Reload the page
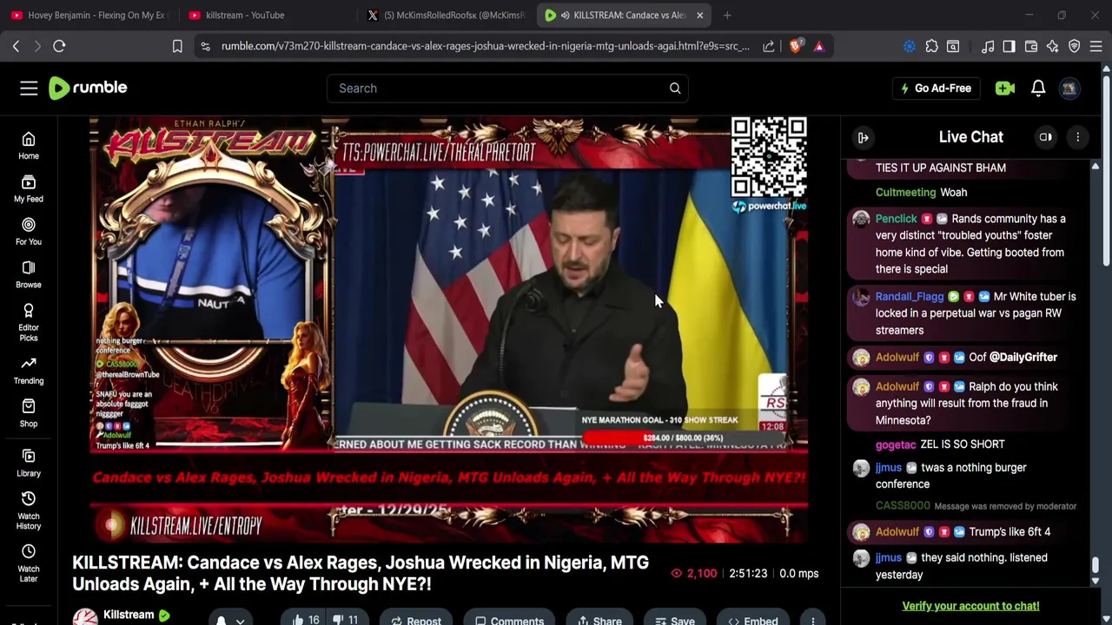The image size is (1112, 625). 59,46
